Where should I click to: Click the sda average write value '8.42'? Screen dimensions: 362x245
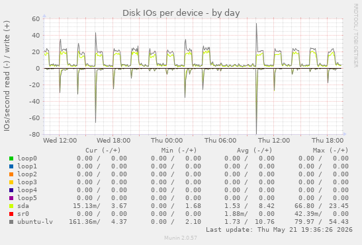click(x=267, y=206)
